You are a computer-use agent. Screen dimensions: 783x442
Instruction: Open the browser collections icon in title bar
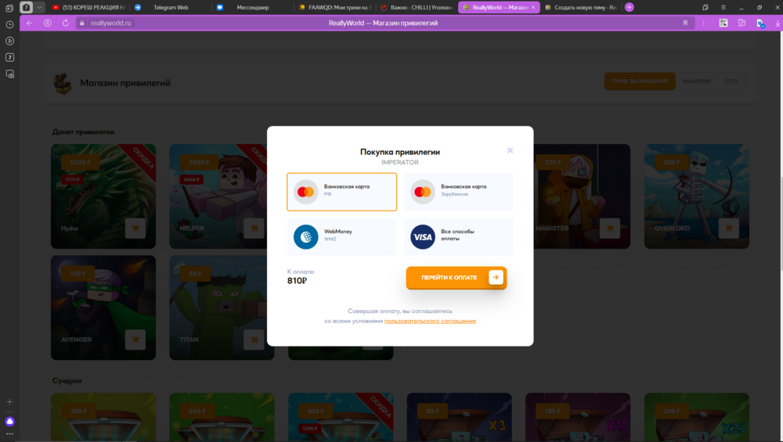[705, 8]
